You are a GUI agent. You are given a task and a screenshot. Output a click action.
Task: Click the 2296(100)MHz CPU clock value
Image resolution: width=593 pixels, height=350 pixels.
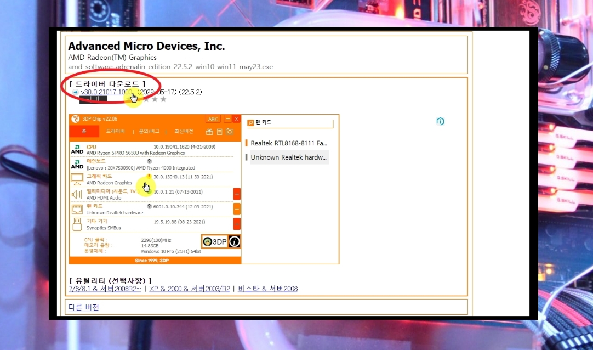(156, 240)
